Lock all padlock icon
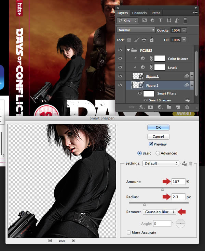205x251 pixels. [152, 40]
